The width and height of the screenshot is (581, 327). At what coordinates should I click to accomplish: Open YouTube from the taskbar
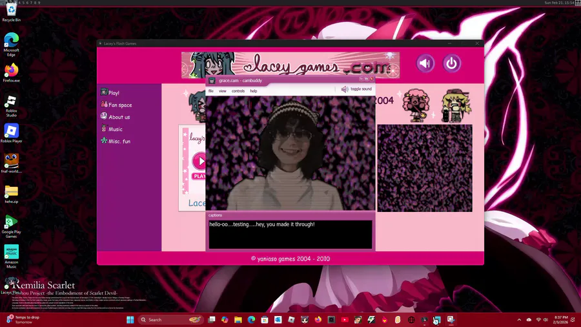[x=345, y=320]
